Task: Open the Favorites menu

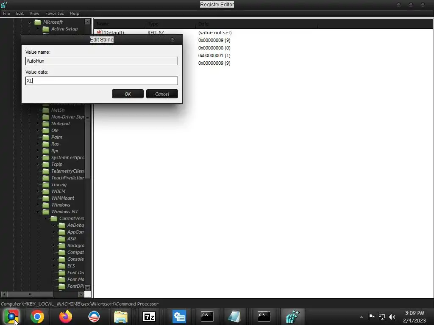Action: [x=55, y=13]
